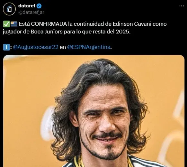187x167 pixels.
Task: Click the Uruguay flag emoji
Action: tap(14, 24)
